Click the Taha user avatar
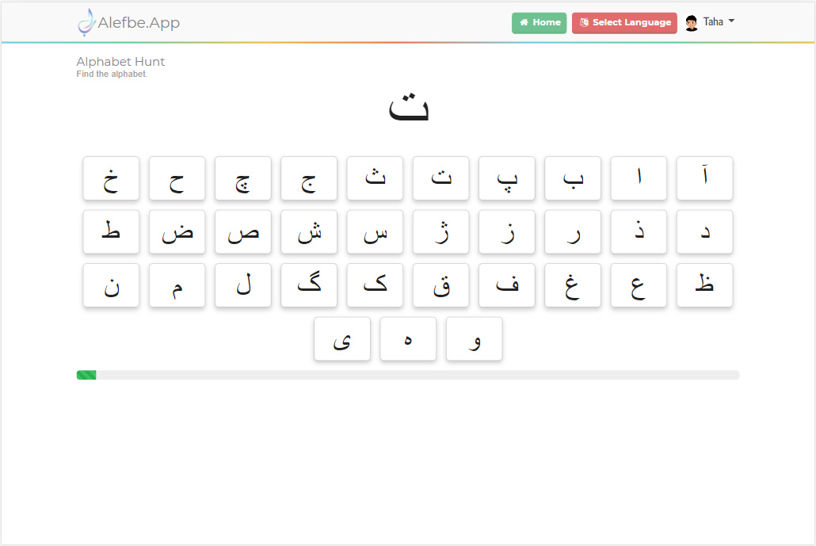The height and width of the screenshot is (546, 816). click(692, 23)
